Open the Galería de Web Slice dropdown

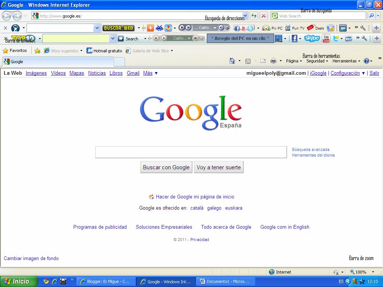172,51
